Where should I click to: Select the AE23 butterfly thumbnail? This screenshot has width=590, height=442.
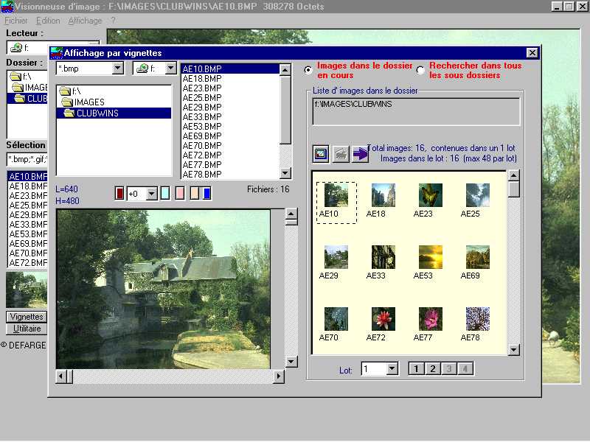[431, 195]
